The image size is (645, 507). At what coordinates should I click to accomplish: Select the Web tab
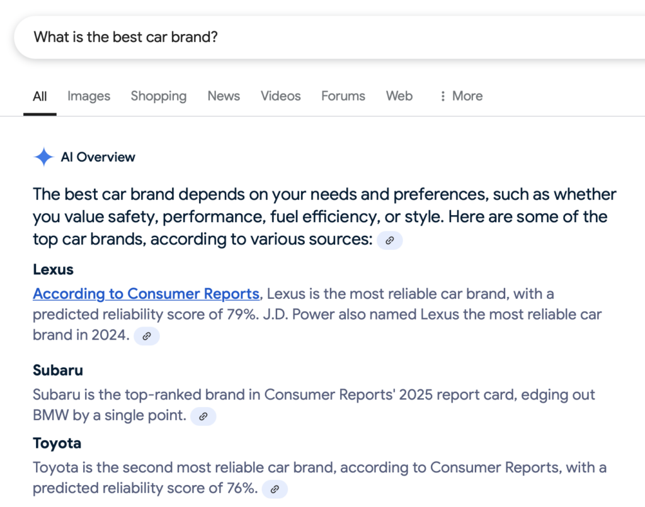(x=399, y=96)
